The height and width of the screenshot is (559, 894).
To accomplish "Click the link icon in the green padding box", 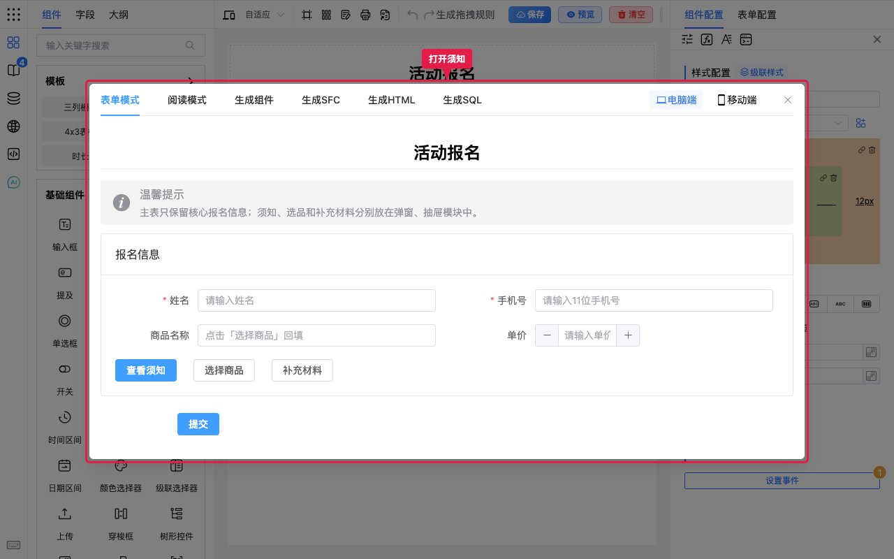I will tap(823, 177).
